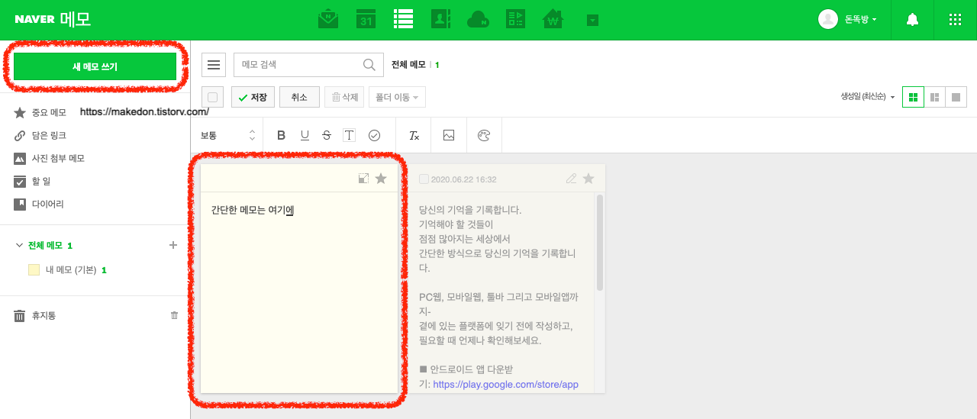The image size is (977, 419).
Task: Click the 취소 cancel button
Action: coord(299,97)
